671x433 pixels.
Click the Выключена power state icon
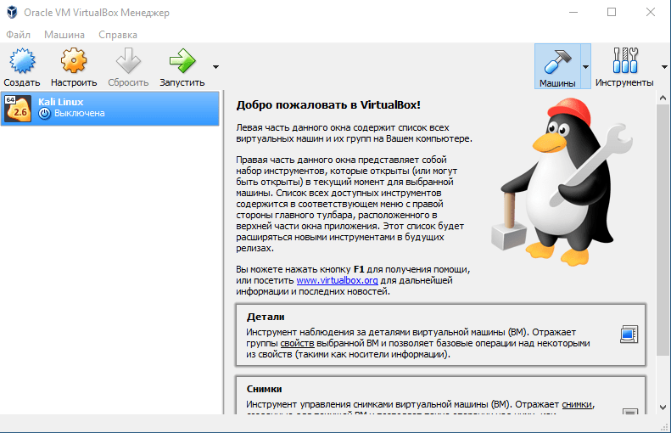coord(44,114)
